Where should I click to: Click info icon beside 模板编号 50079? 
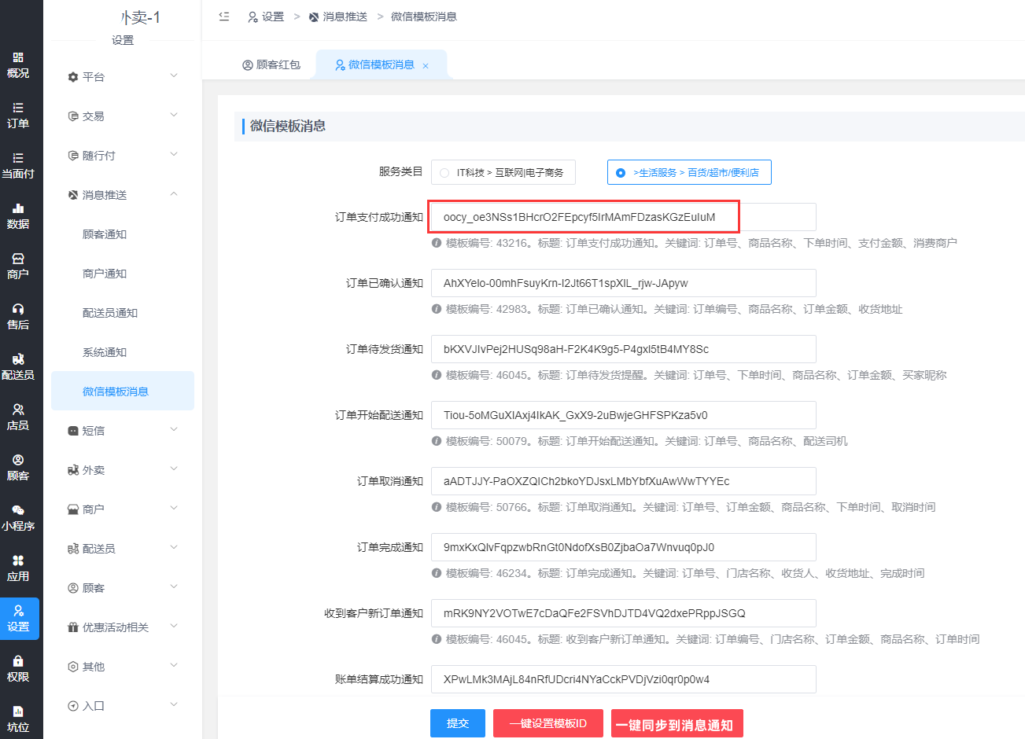436,441
